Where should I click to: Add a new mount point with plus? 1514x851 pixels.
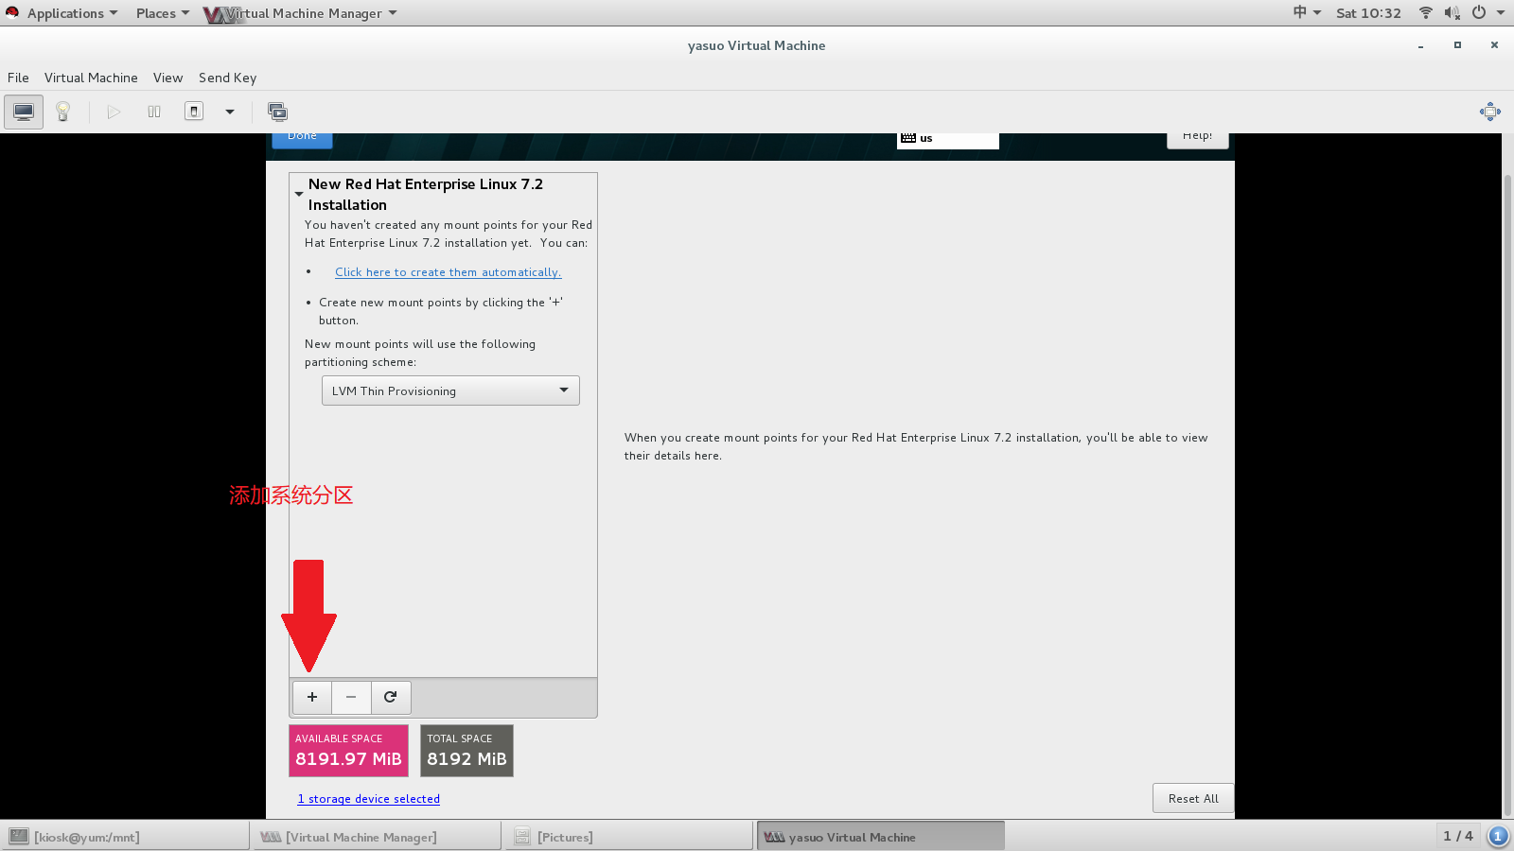click(x=312, y=697)
